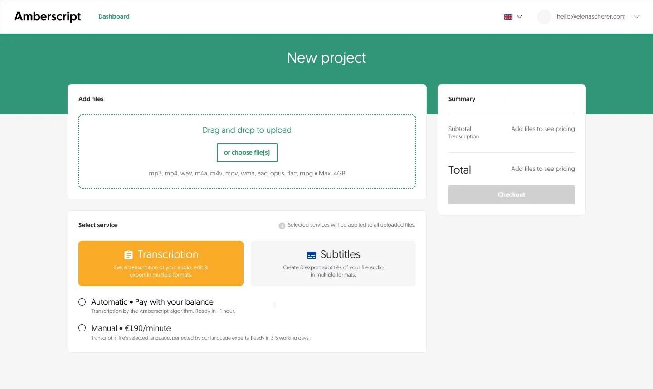Expand the language selector chevron
Viewport: 653px width, 389px height.
pos(520,17)
